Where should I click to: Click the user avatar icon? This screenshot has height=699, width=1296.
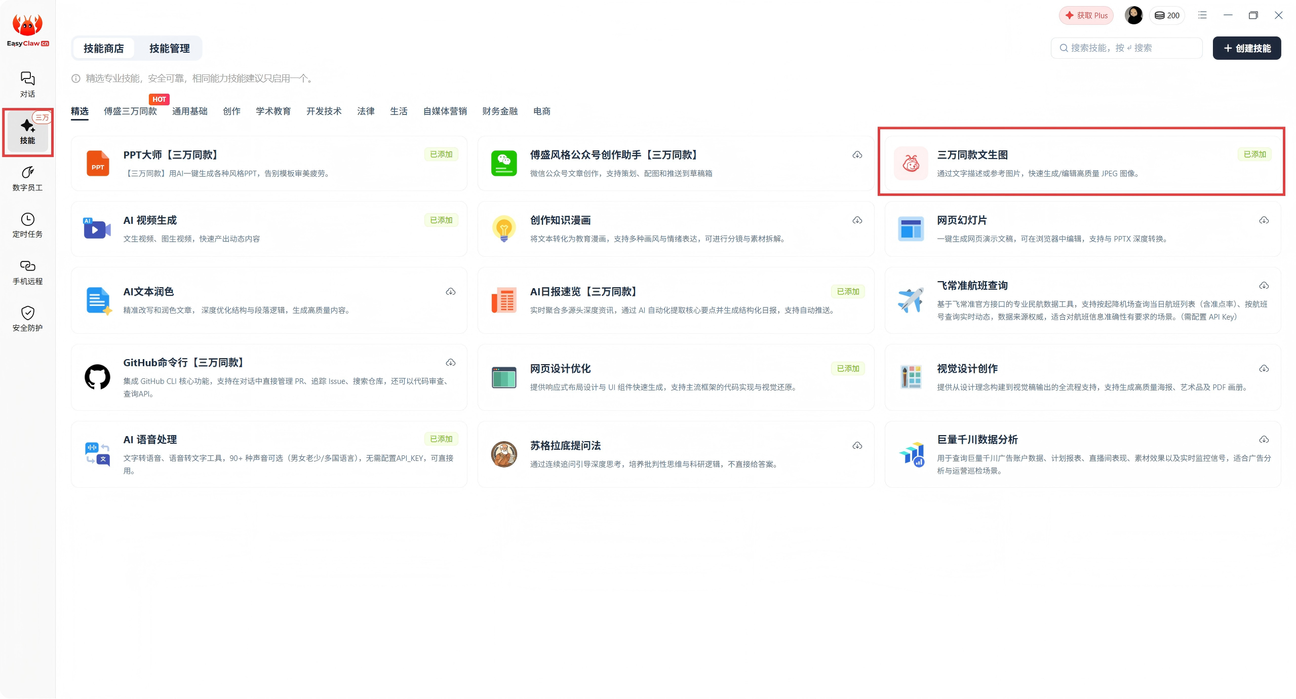(1133, 15)
